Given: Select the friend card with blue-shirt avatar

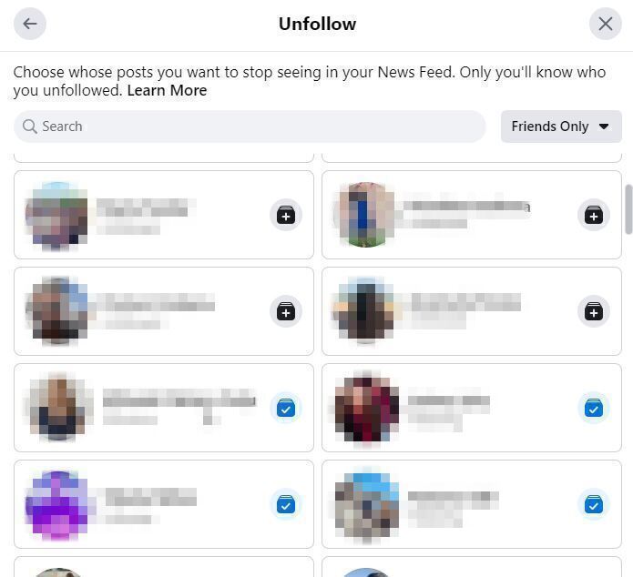Looking at the screenshot, I should pos(472,215).
